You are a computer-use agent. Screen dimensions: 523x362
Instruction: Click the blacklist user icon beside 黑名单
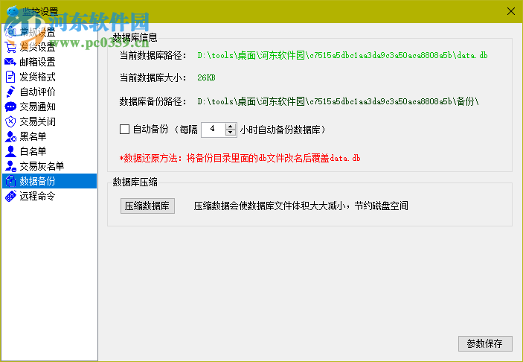[10, 136]
